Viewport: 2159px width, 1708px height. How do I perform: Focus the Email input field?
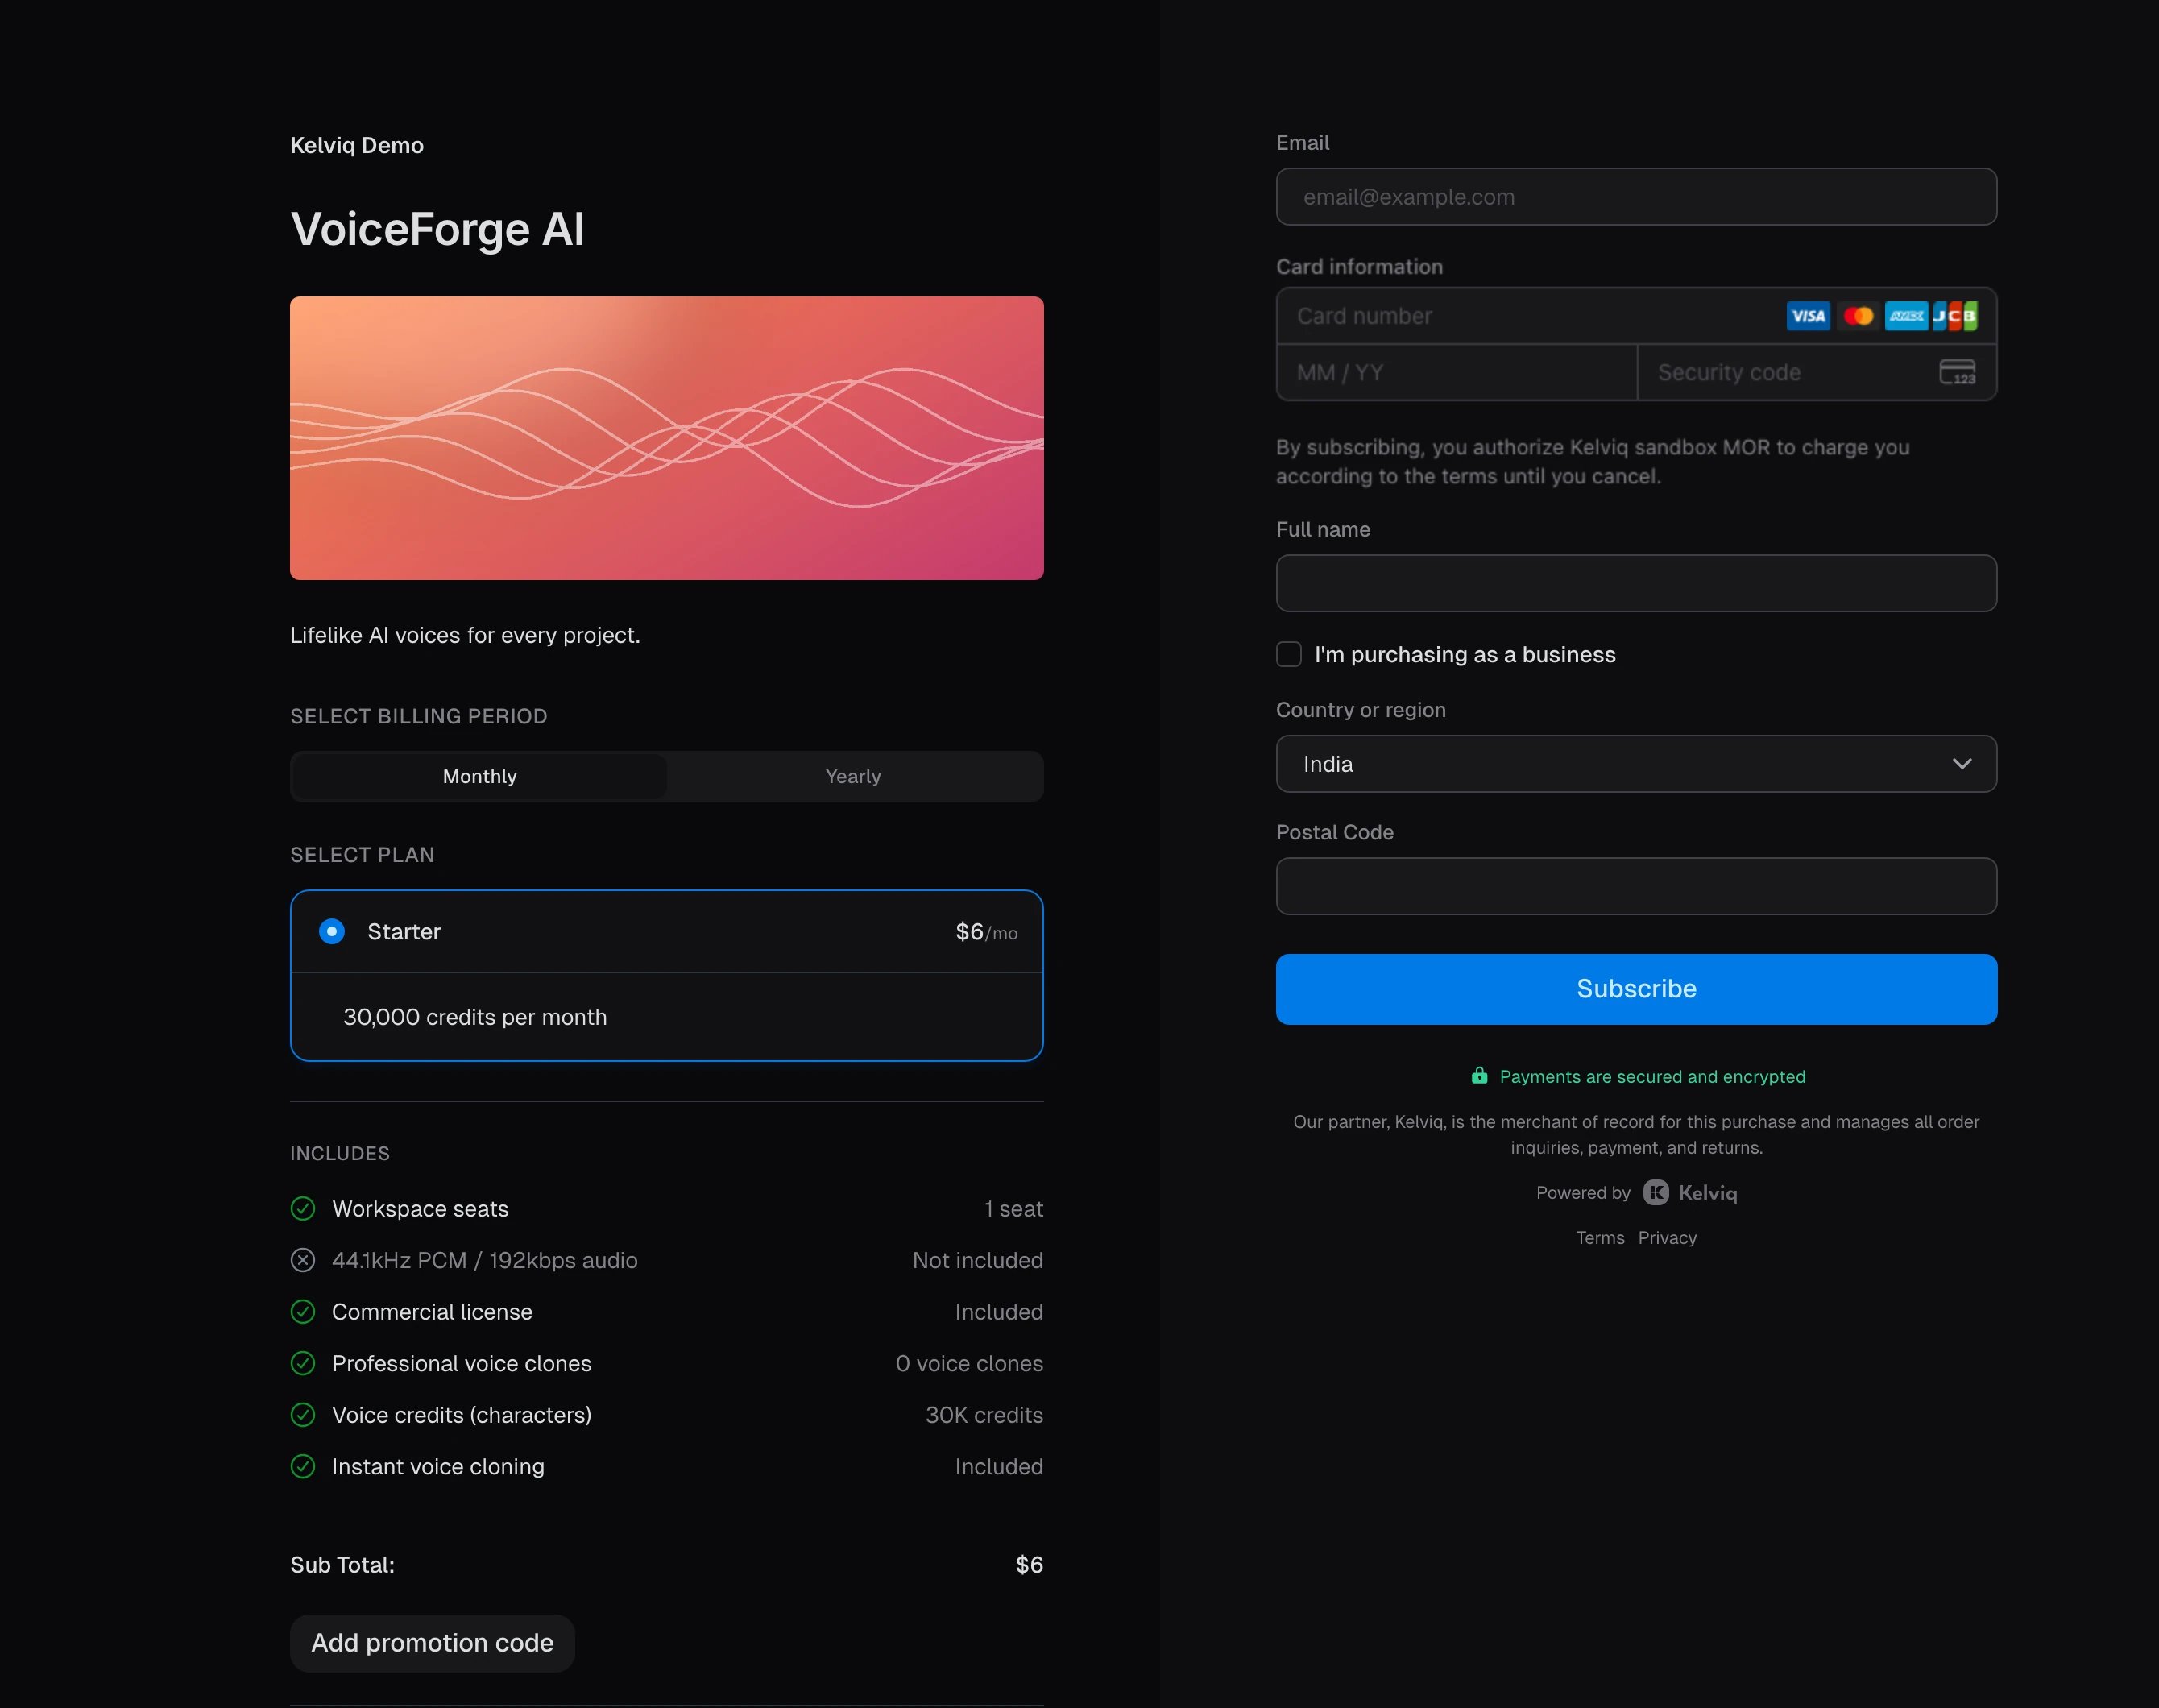[1636, 197]
